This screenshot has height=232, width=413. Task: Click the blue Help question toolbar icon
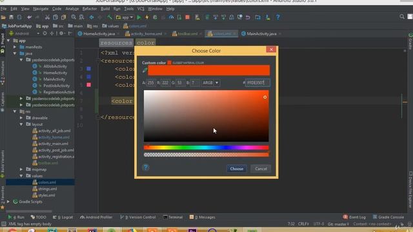tap(278, 17)
